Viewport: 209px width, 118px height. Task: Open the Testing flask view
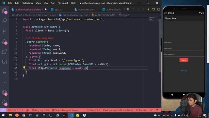[x=4, y=72]
